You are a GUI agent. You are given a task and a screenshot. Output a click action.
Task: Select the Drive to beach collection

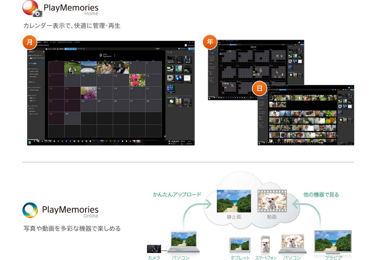click(x=34, y=74)
